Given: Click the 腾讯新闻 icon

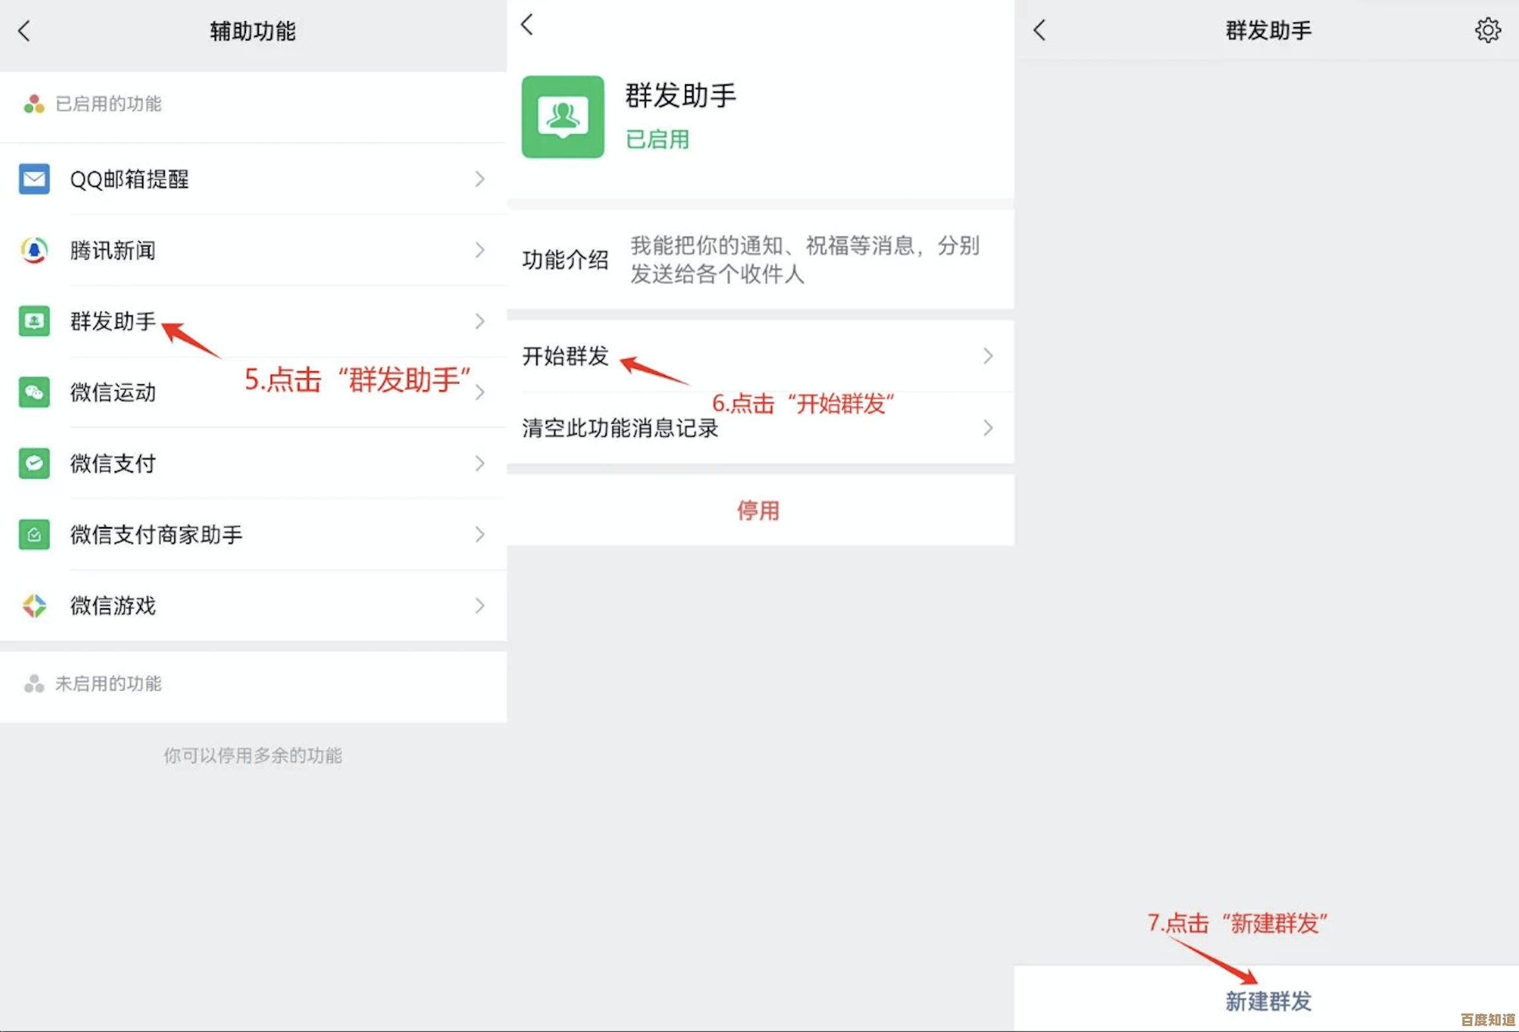Looking at the screenshot, I should click(34, 250).
